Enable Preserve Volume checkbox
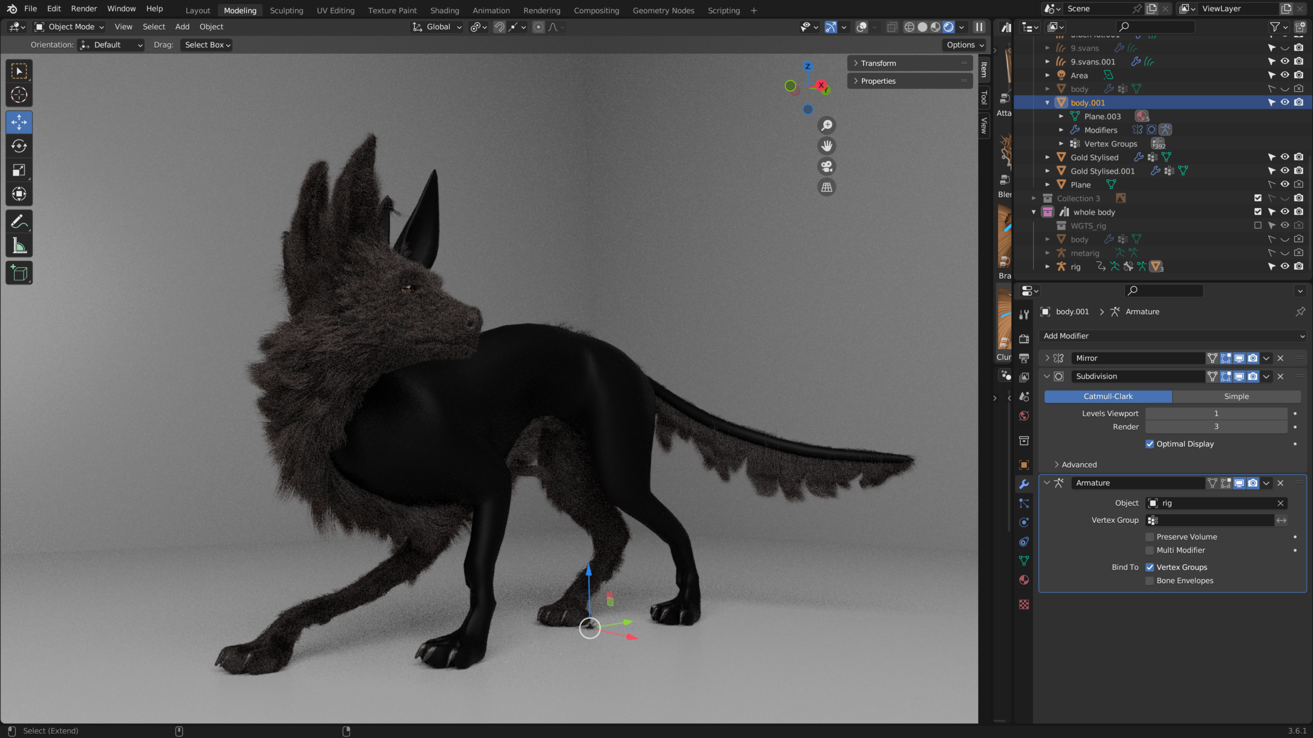 tap(1150, 537)
